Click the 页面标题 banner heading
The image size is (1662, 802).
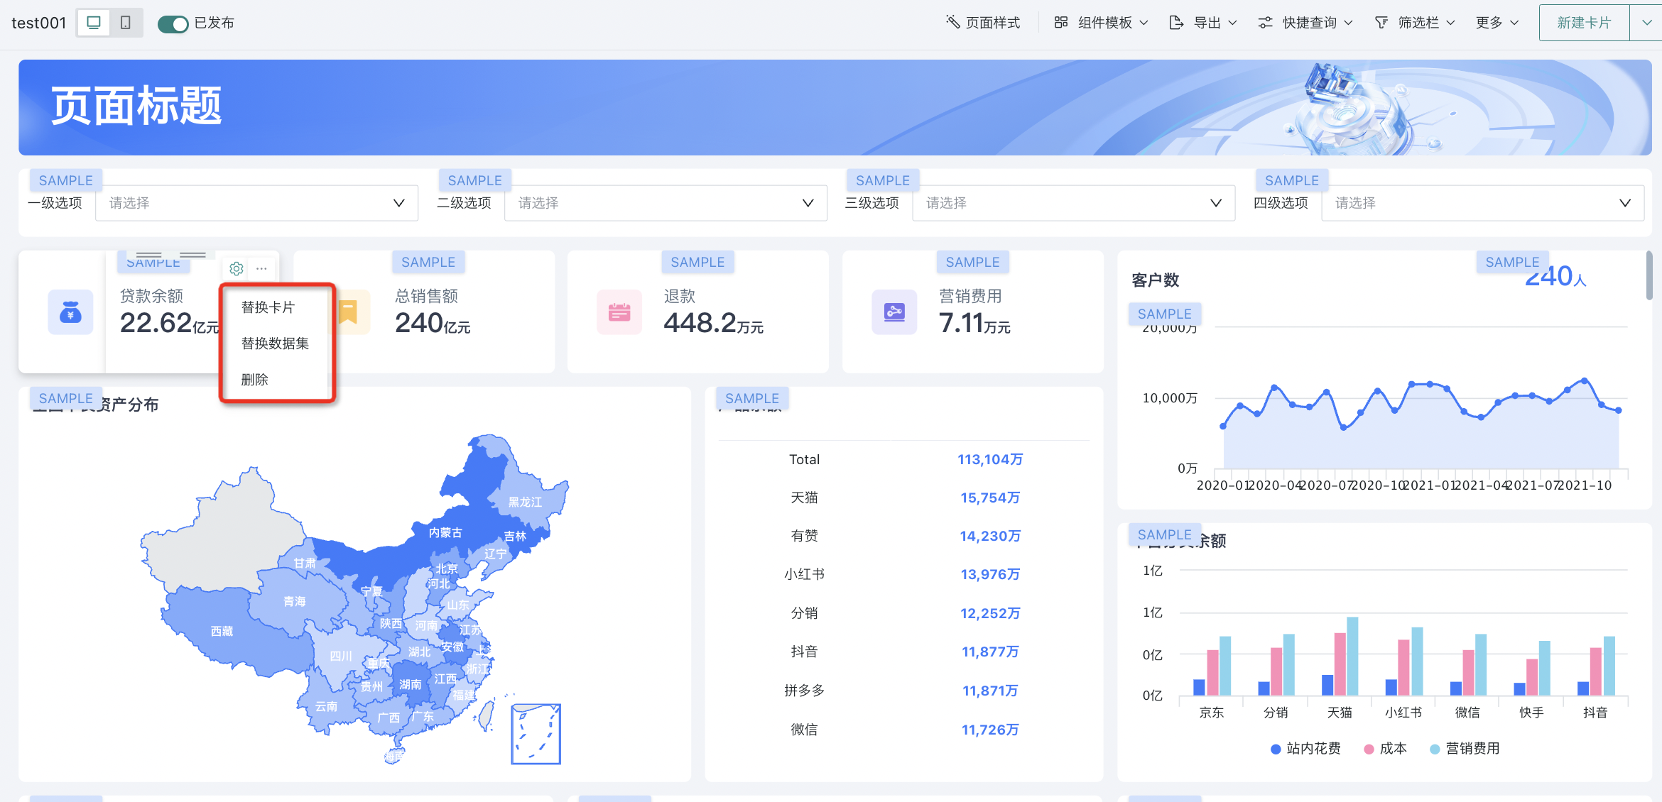pyautogui.click(x=136, y=106)
